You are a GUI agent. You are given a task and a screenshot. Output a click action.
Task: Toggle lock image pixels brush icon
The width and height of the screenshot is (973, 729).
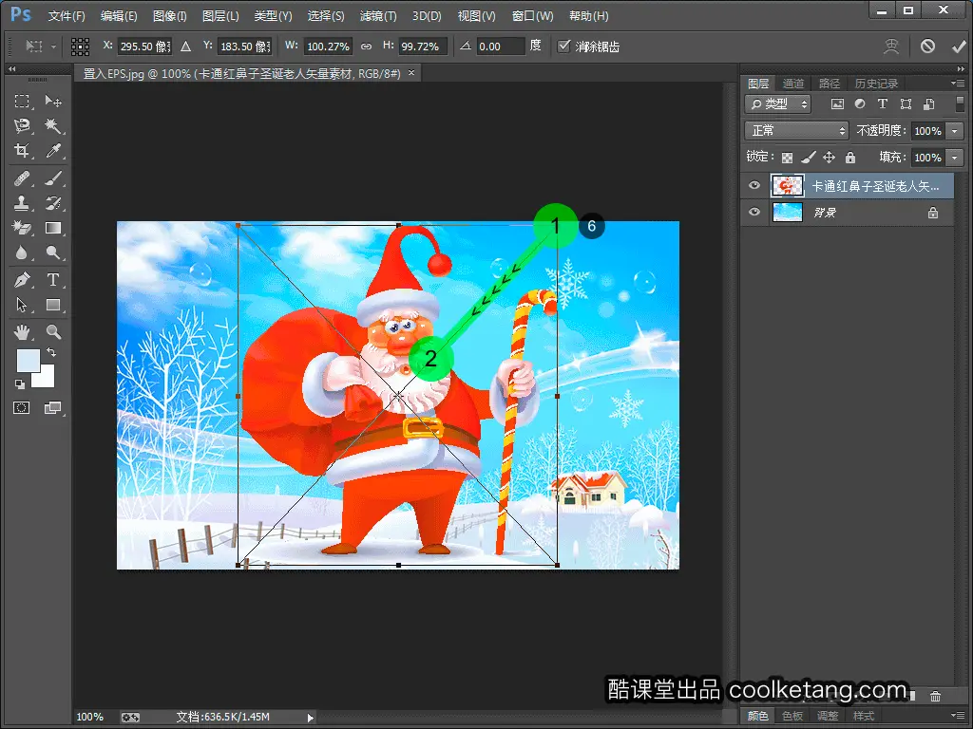click(x=808, y=158)
